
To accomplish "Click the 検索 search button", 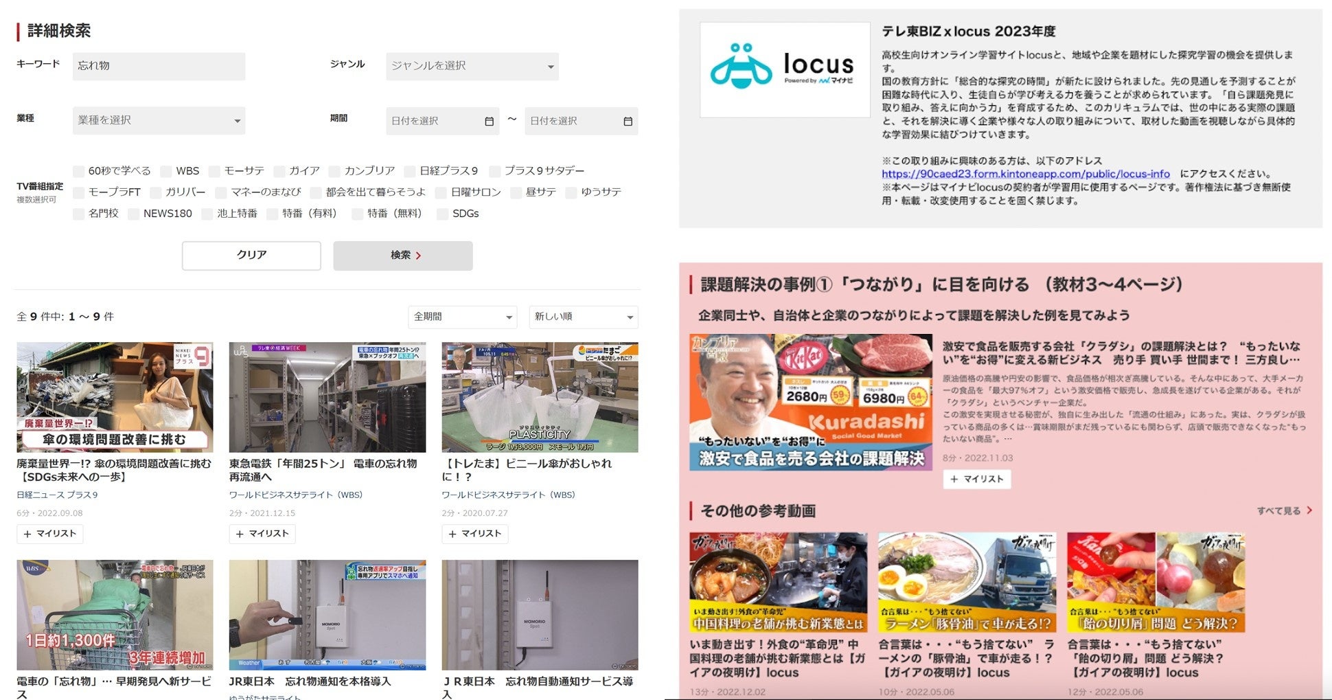I will tap(403, 255).
